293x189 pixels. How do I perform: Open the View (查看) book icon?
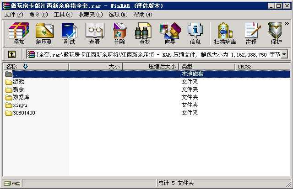(95, 33)
